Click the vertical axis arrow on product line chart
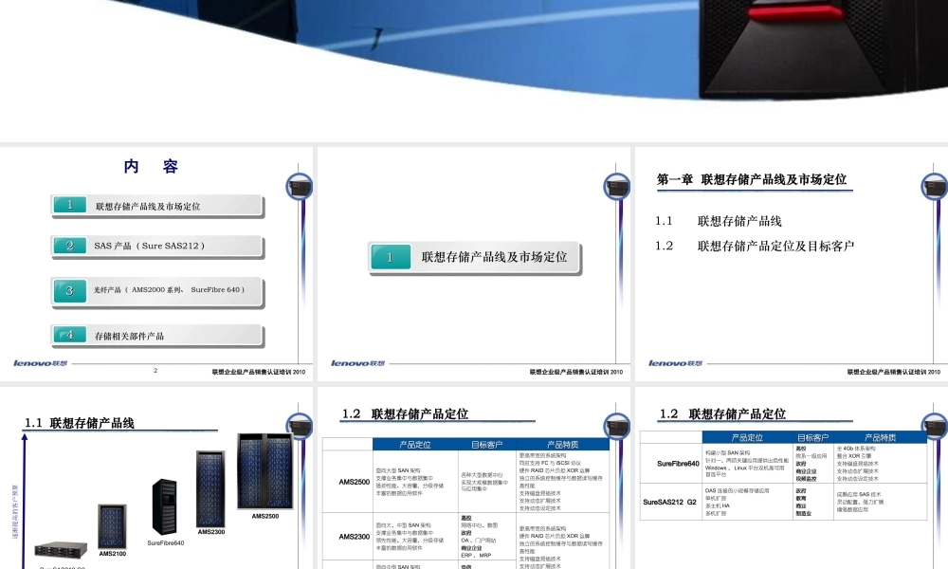Image resolution: width=948 pixels, height=569 pixels. point(25,502)
